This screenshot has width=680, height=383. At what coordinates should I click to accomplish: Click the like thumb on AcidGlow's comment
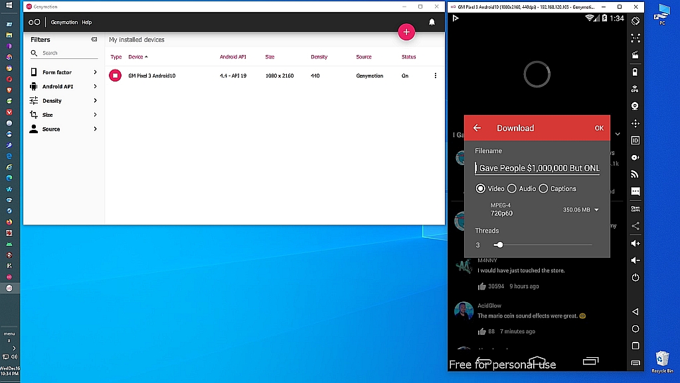click(481, 331)
